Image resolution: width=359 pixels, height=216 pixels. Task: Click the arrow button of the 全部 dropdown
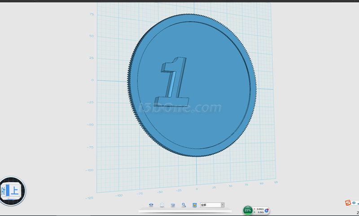pos(223,205)
